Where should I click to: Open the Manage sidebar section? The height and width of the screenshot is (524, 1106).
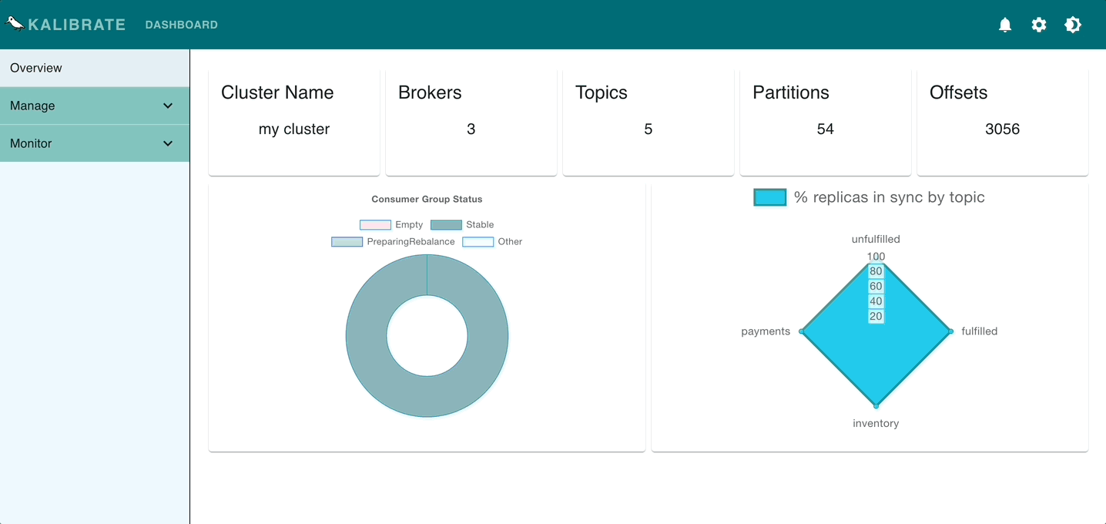tap(32, 106)
